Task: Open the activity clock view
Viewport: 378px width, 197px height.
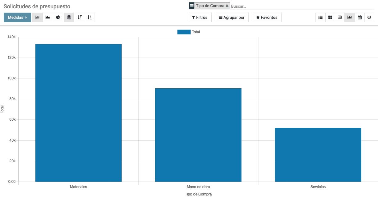Action: [x=369, y=18]
